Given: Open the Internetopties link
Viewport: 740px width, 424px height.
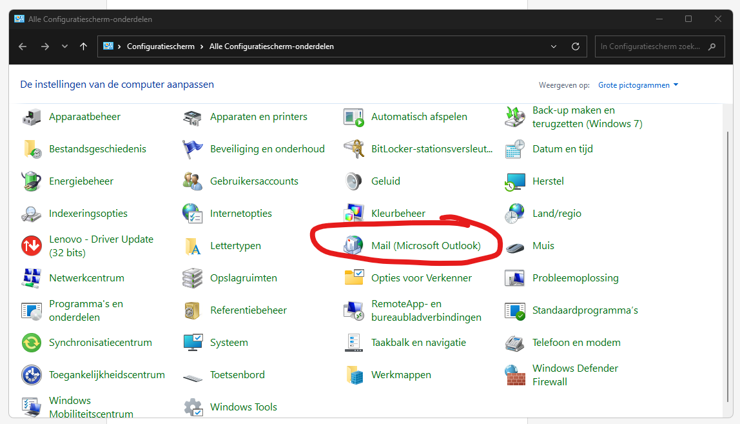Looking at the screenshot, I should pos(241,214).
